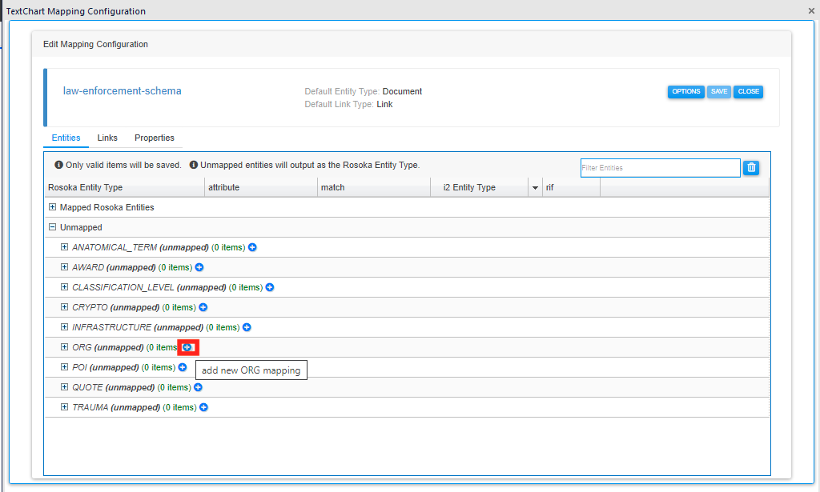Add new CRYPTO mapping plus icon
This screenshot has width=820, height=492.
(203, 308)
